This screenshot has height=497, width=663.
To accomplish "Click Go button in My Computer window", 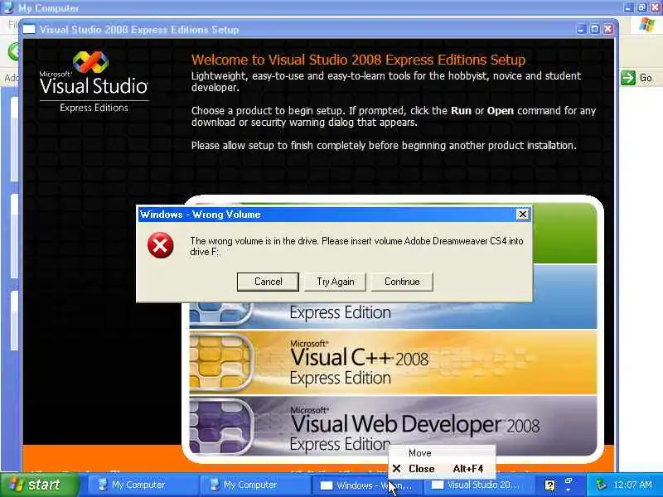I will [x=637, y=78].
